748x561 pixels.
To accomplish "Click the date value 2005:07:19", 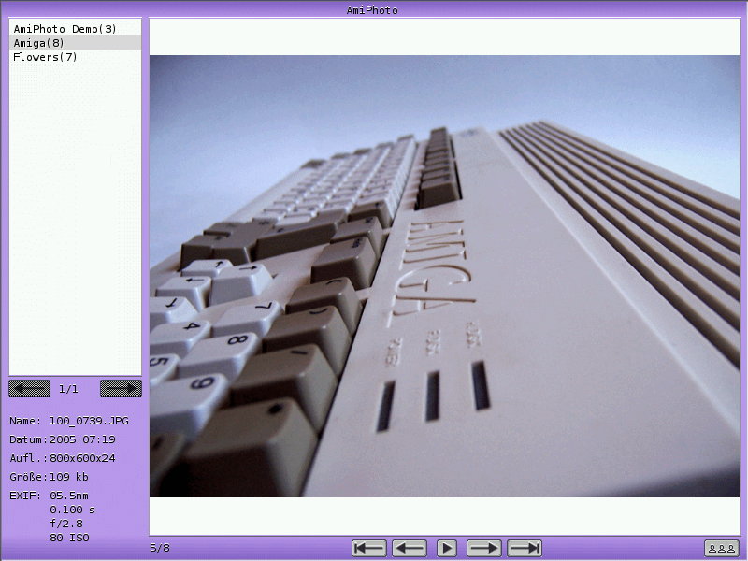I will coord(82,439).
